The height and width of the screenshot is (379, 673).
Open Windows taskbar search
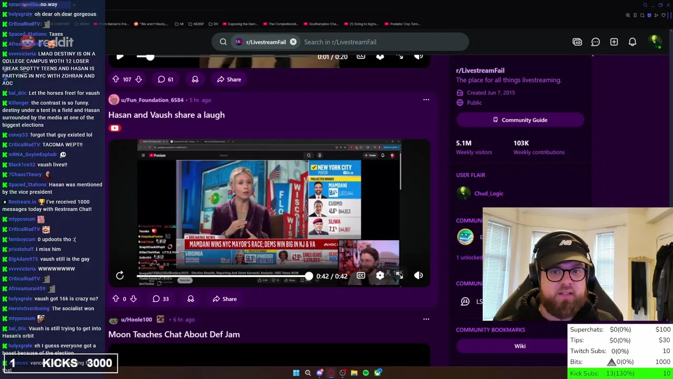pyautogui.click(x=308, y=373)
